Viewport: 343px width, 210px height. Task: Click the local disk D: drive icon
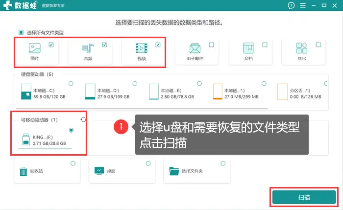90,92
